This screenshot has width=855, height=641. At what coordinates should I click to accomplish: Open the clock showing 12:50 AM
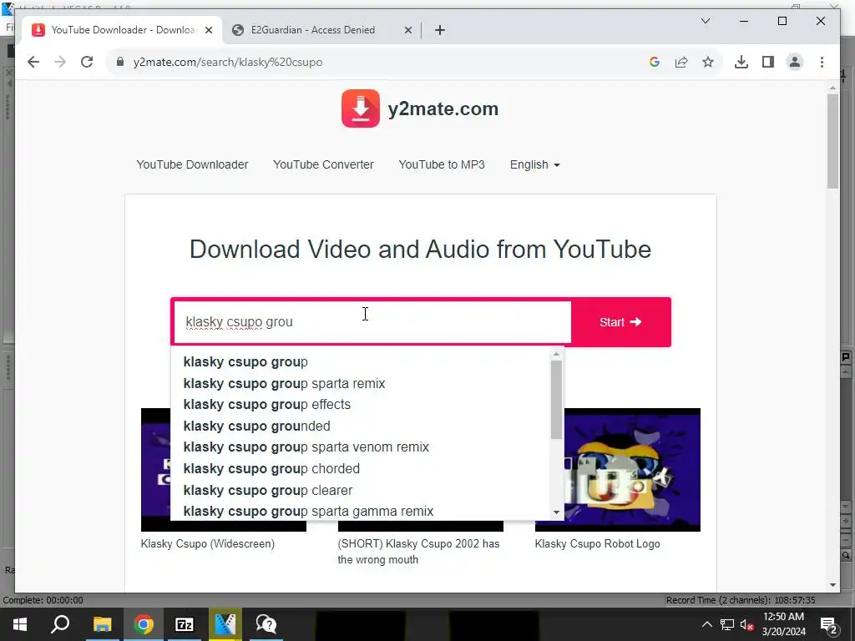783,624
